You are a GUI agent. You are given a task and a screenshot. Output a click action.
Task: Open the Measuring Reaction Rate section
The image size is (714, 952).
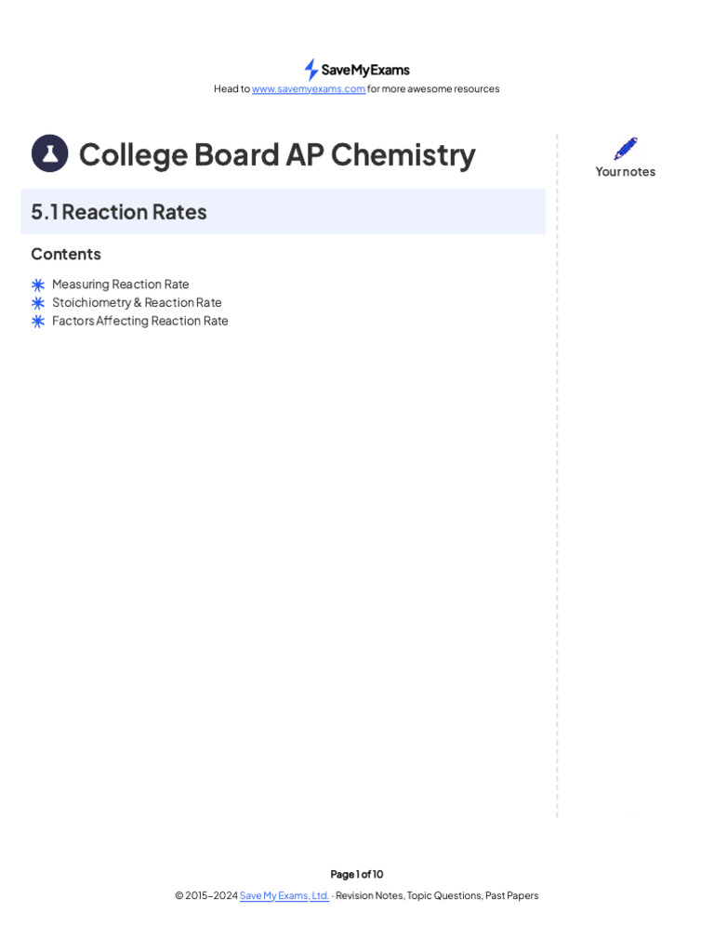click(120, 284)
